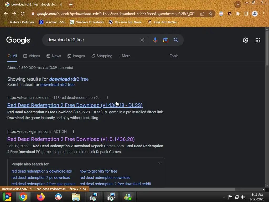Search by image with camera icon
The width and height of the screenshot is (269, 202).
click(165, 40)
